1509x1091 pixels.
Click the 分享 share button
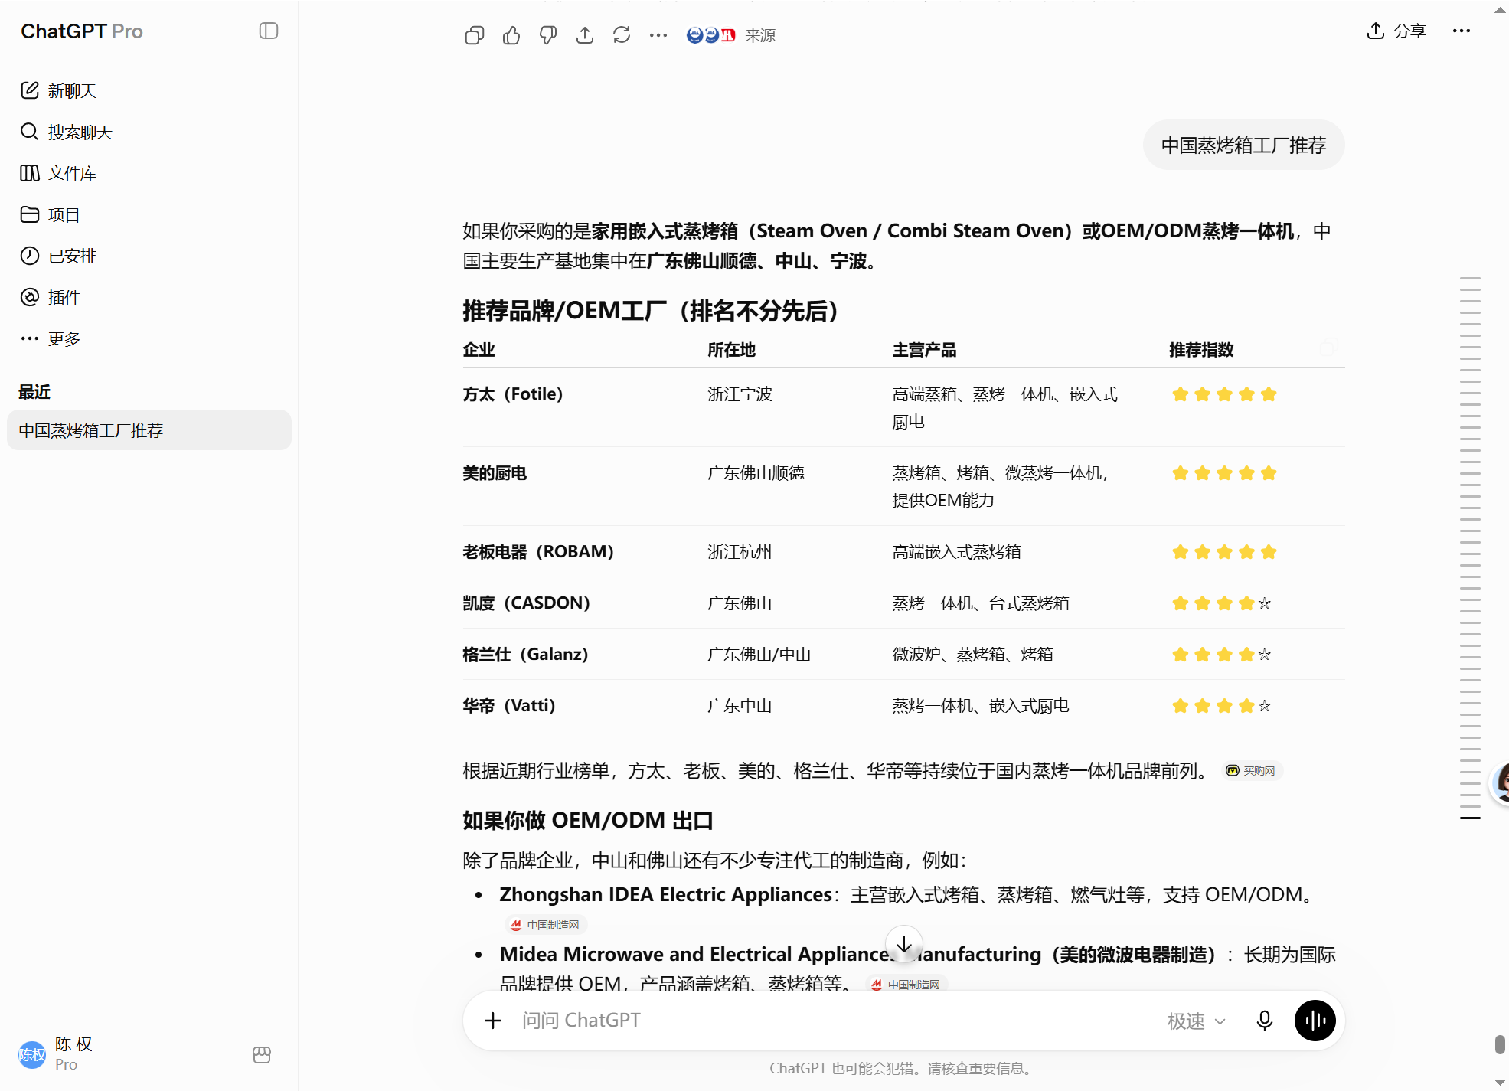pos(1397,31)
